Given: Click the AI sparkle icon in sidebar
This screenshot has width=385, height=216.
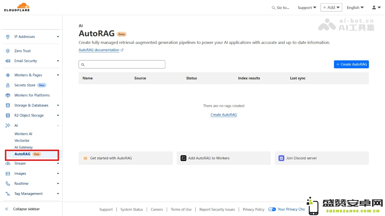Looking at the screenshot, I should pos(8,126).
